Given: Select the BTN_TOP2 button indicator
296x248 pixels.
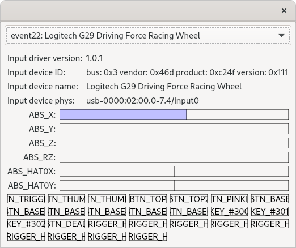Looking at the screenshot, I should [x=189, y=199].
